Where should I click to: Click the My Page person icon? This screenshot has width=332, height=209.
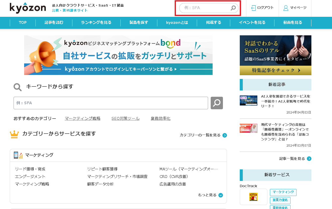[286, 8]
